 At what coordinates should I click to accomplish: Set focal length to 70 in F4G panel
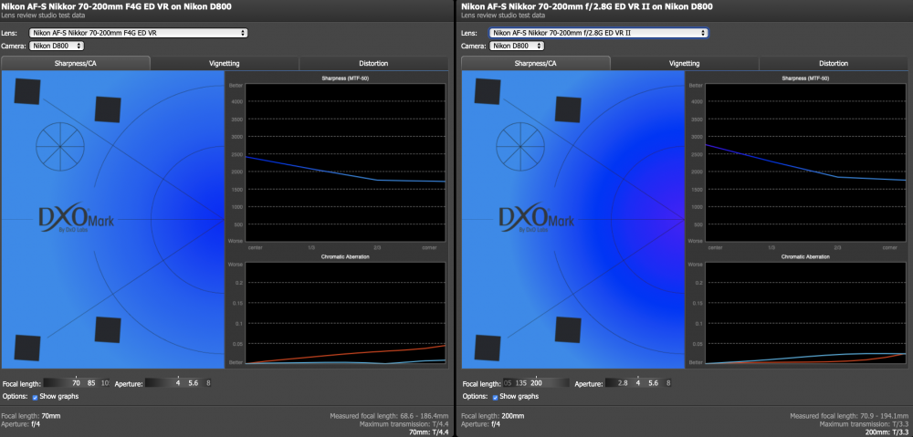click(76, 383)
